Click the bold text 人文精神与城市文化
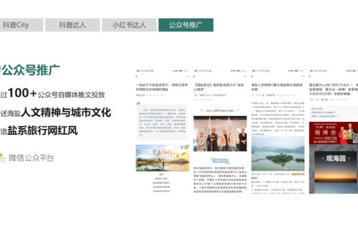 (66, 112)
